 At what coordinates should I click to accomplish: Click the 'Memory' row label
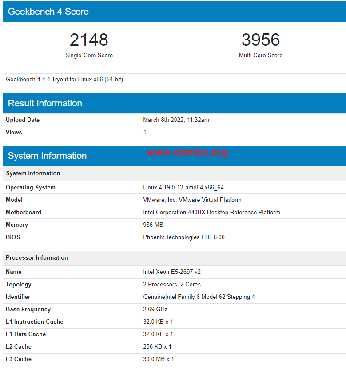point(17,225)
